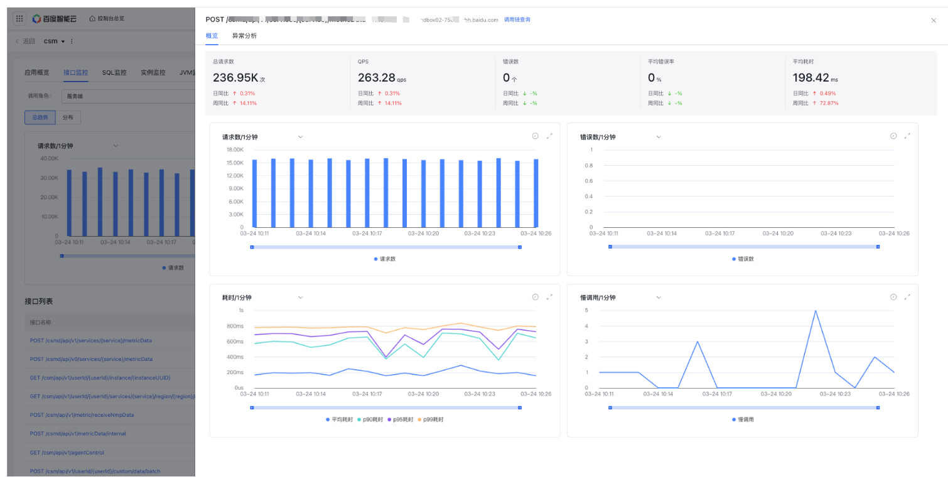The image size is (948, 484).
Task: Select the 分布 view button
Action: [x=68, y=117]
